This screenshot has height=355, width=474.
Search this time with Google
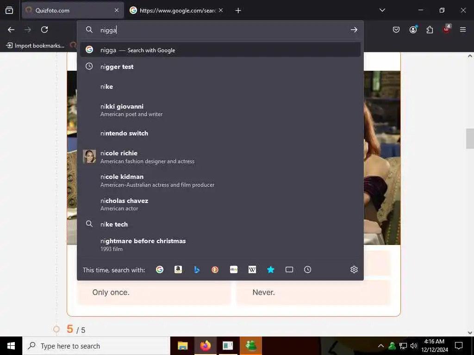(160, 269)
